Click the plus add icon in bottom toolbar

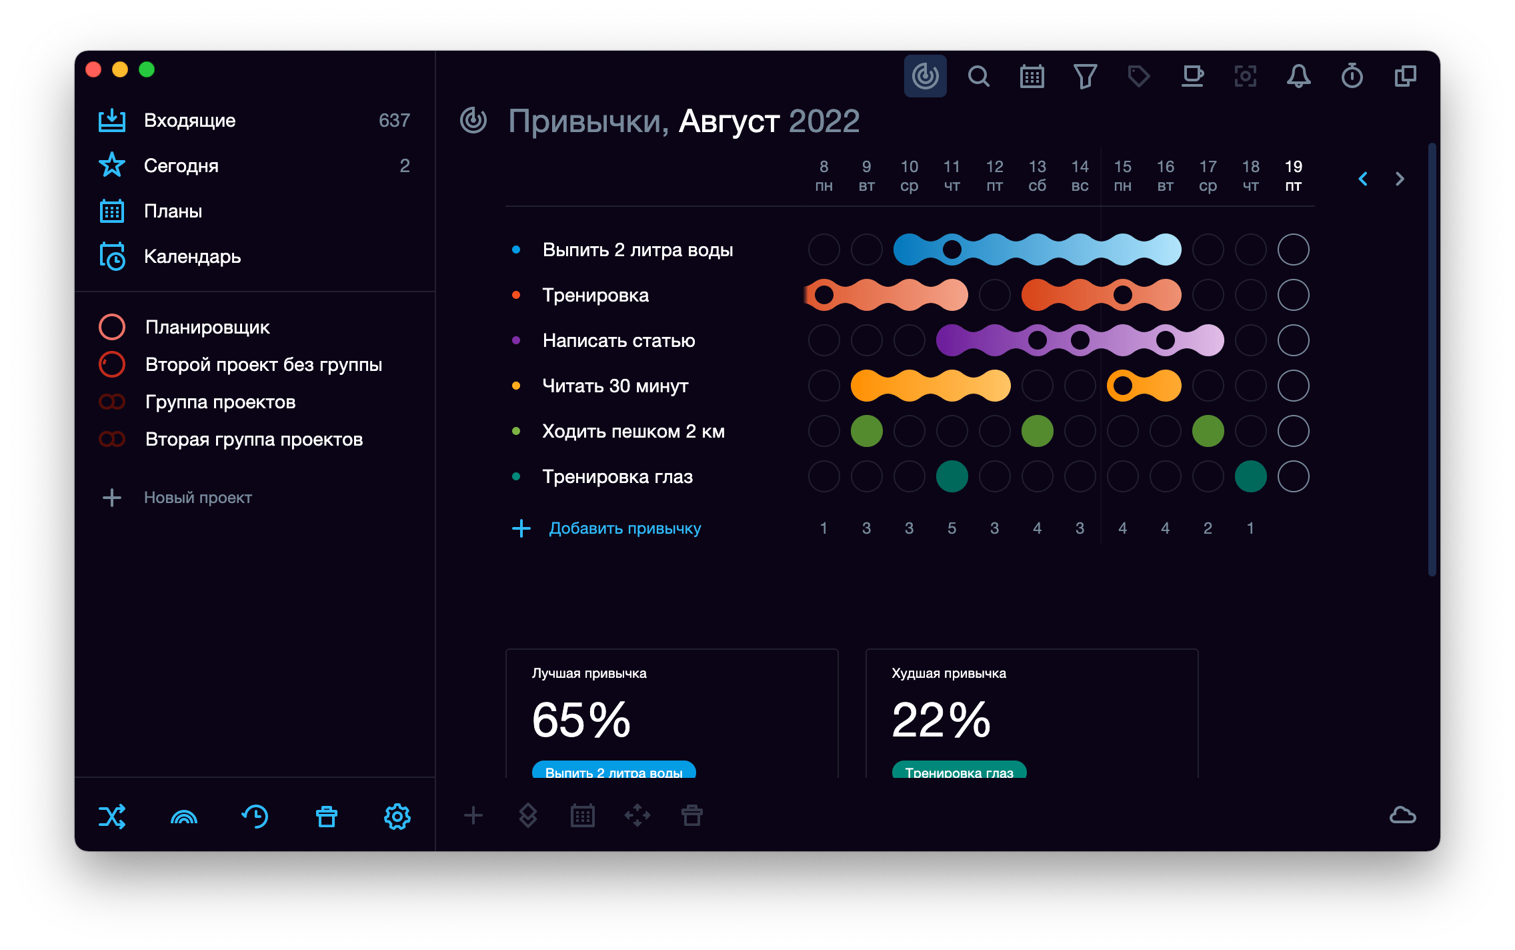coord(473,815)
